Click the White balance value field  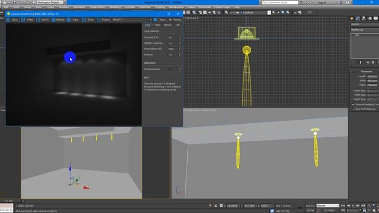point(173,49)
